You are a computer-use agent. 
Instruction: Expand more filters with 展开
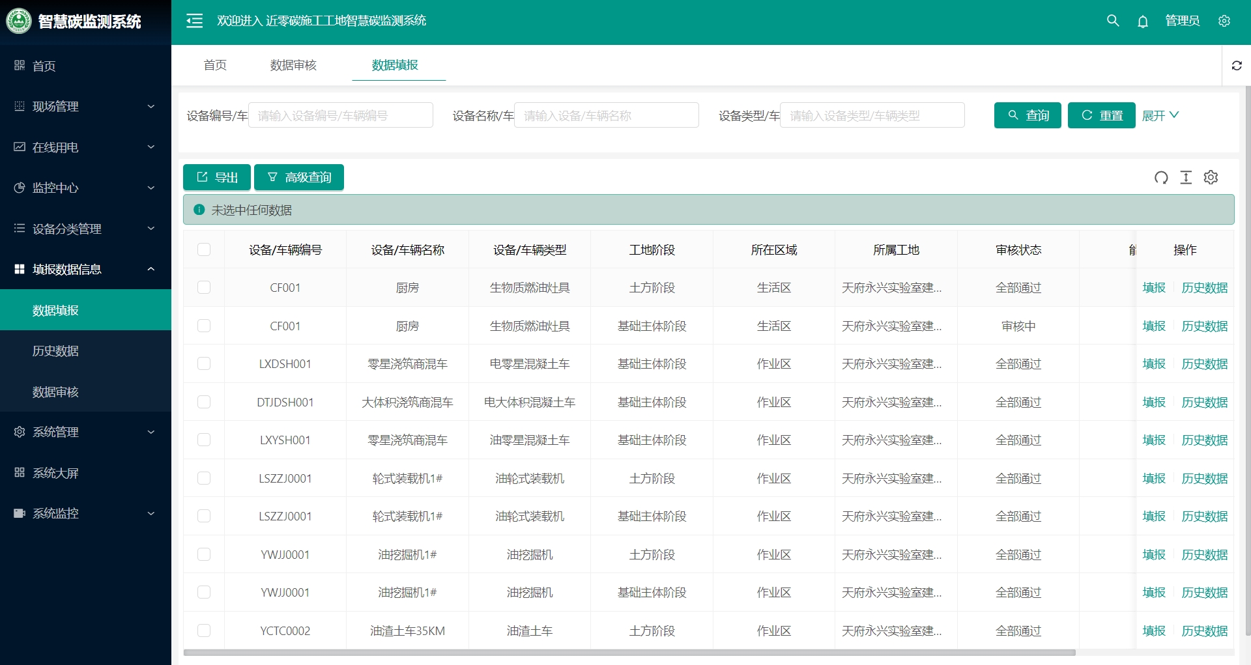coord(1160,115)
